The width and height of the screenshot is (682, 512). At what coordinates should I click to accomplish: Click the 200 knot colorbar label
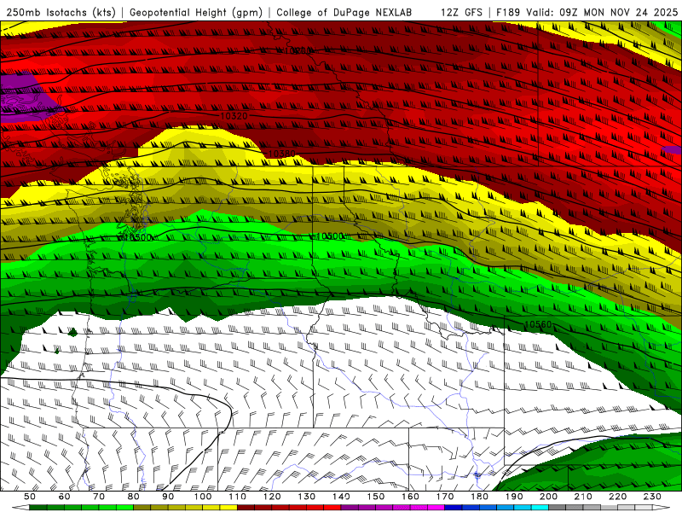(549, 497)
